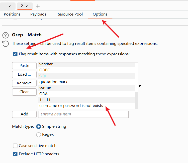Image resolution: width=188 pixels, height=163 pixels.
Task: Click the black arrow right of list
Action: [140, 86]
